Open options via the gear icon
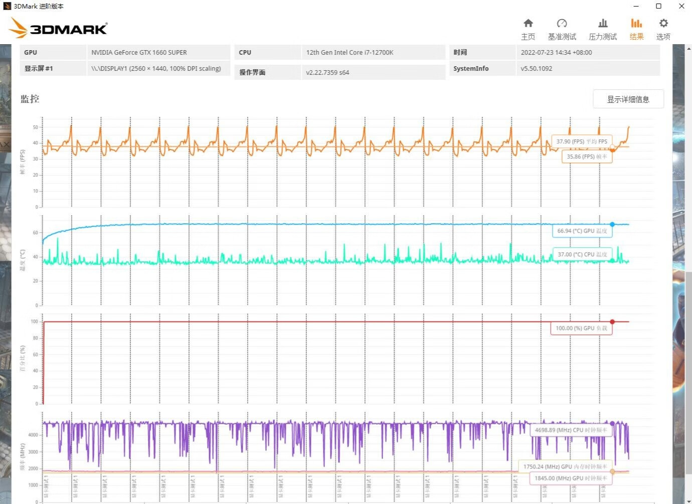692x504 pixels. 663,23
